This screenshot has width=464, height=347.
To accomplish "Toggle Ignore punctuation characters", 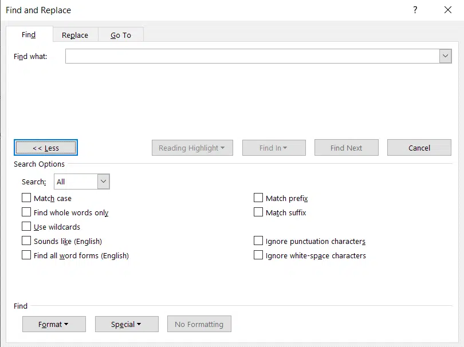I will click(x=258, y=240).
